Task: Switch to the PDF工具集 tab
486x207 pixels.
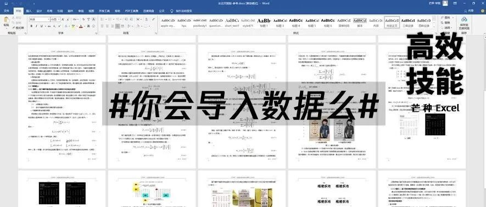Action: point(132,10)
